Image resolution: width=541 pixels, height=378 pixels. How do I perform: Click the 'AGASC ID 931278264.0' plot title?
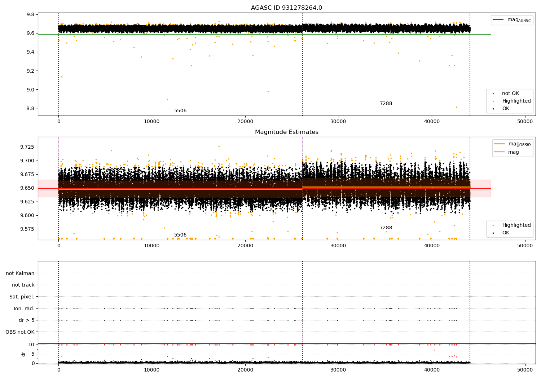286,8
